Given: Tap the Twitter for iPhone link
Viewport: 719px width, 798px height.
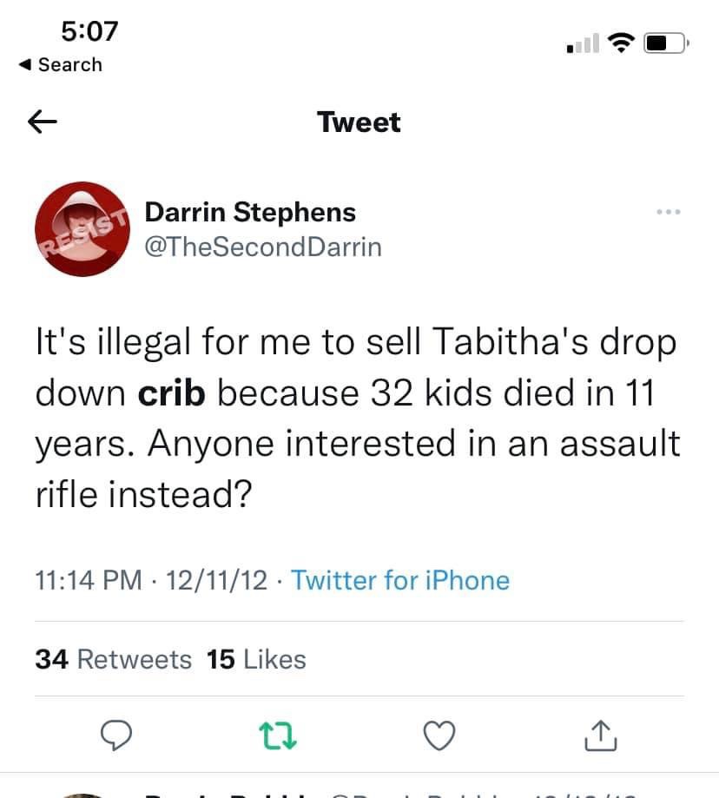Looking at the screenshot, I should 400,580.
